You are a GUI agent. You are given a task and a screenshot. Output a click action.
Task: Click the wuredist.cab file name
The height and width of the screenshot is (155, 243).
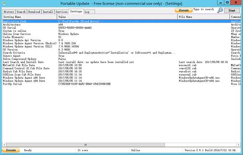188,71
